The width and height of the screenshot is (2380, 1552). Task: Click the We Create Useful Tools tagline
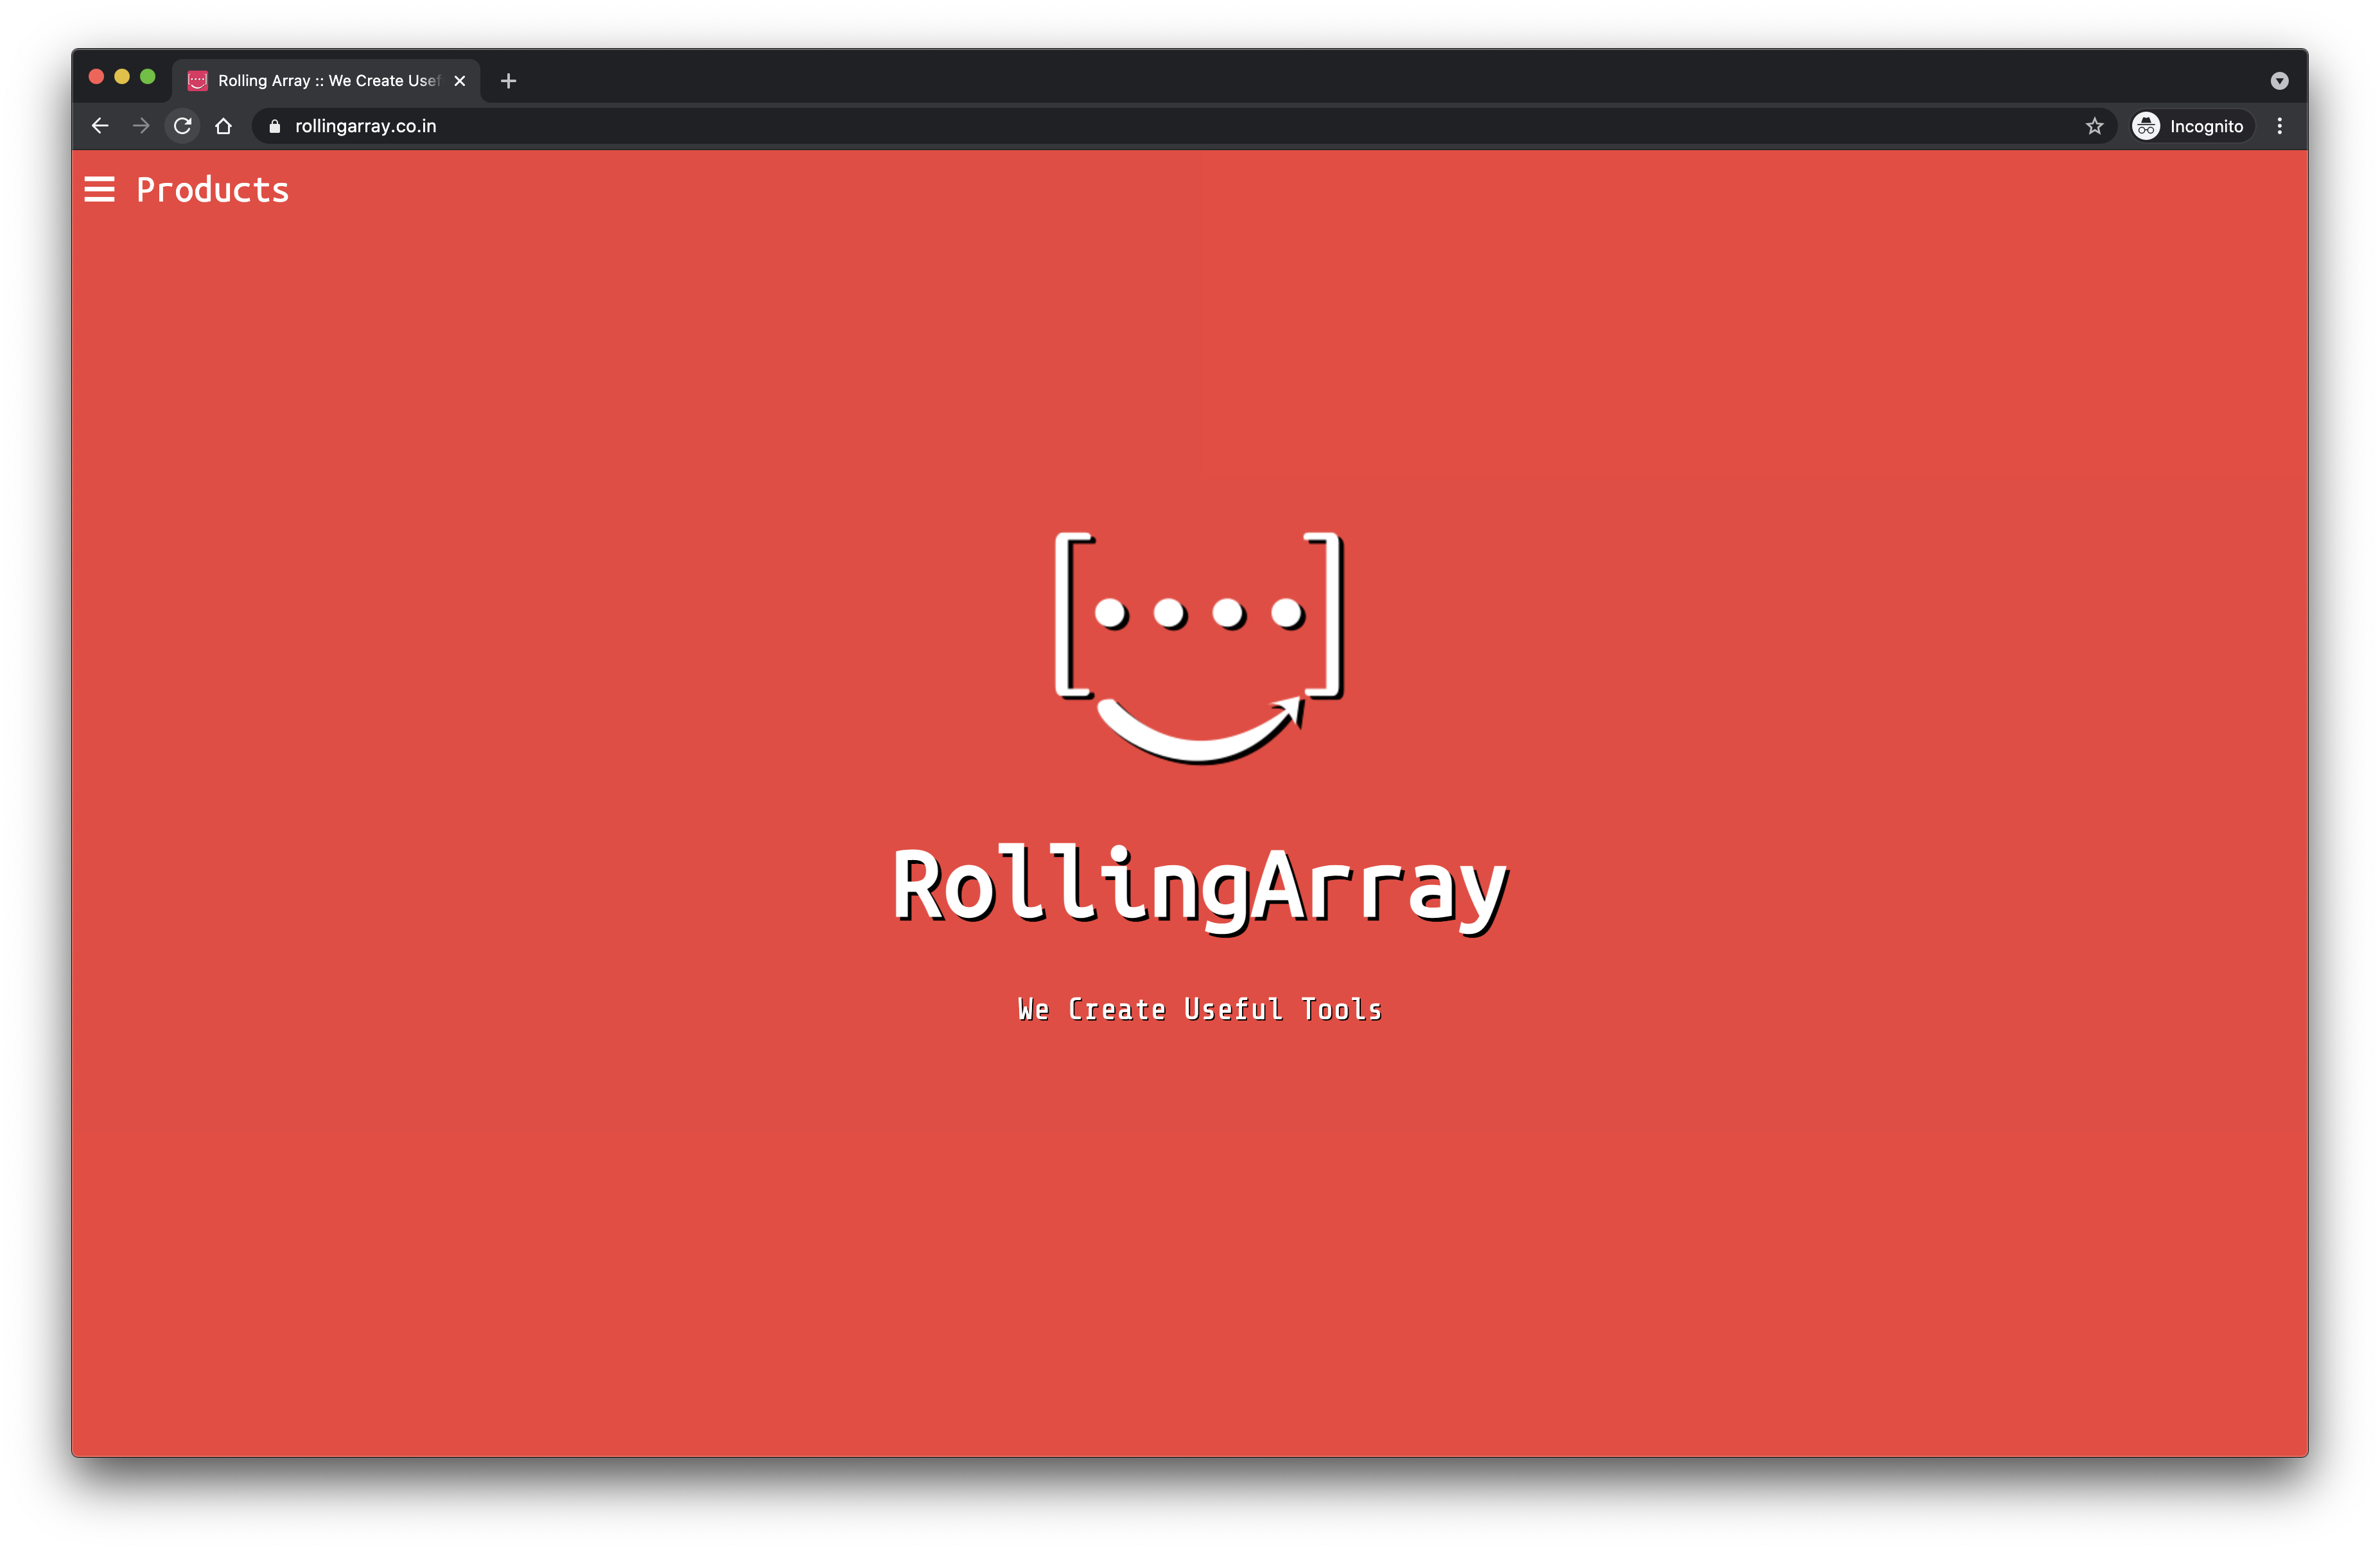coord(1199,1010)
